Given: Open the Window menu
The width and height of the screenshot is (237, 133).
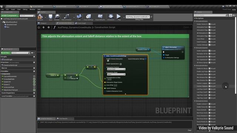Looking at the screenshot, I should pos(32,10).
